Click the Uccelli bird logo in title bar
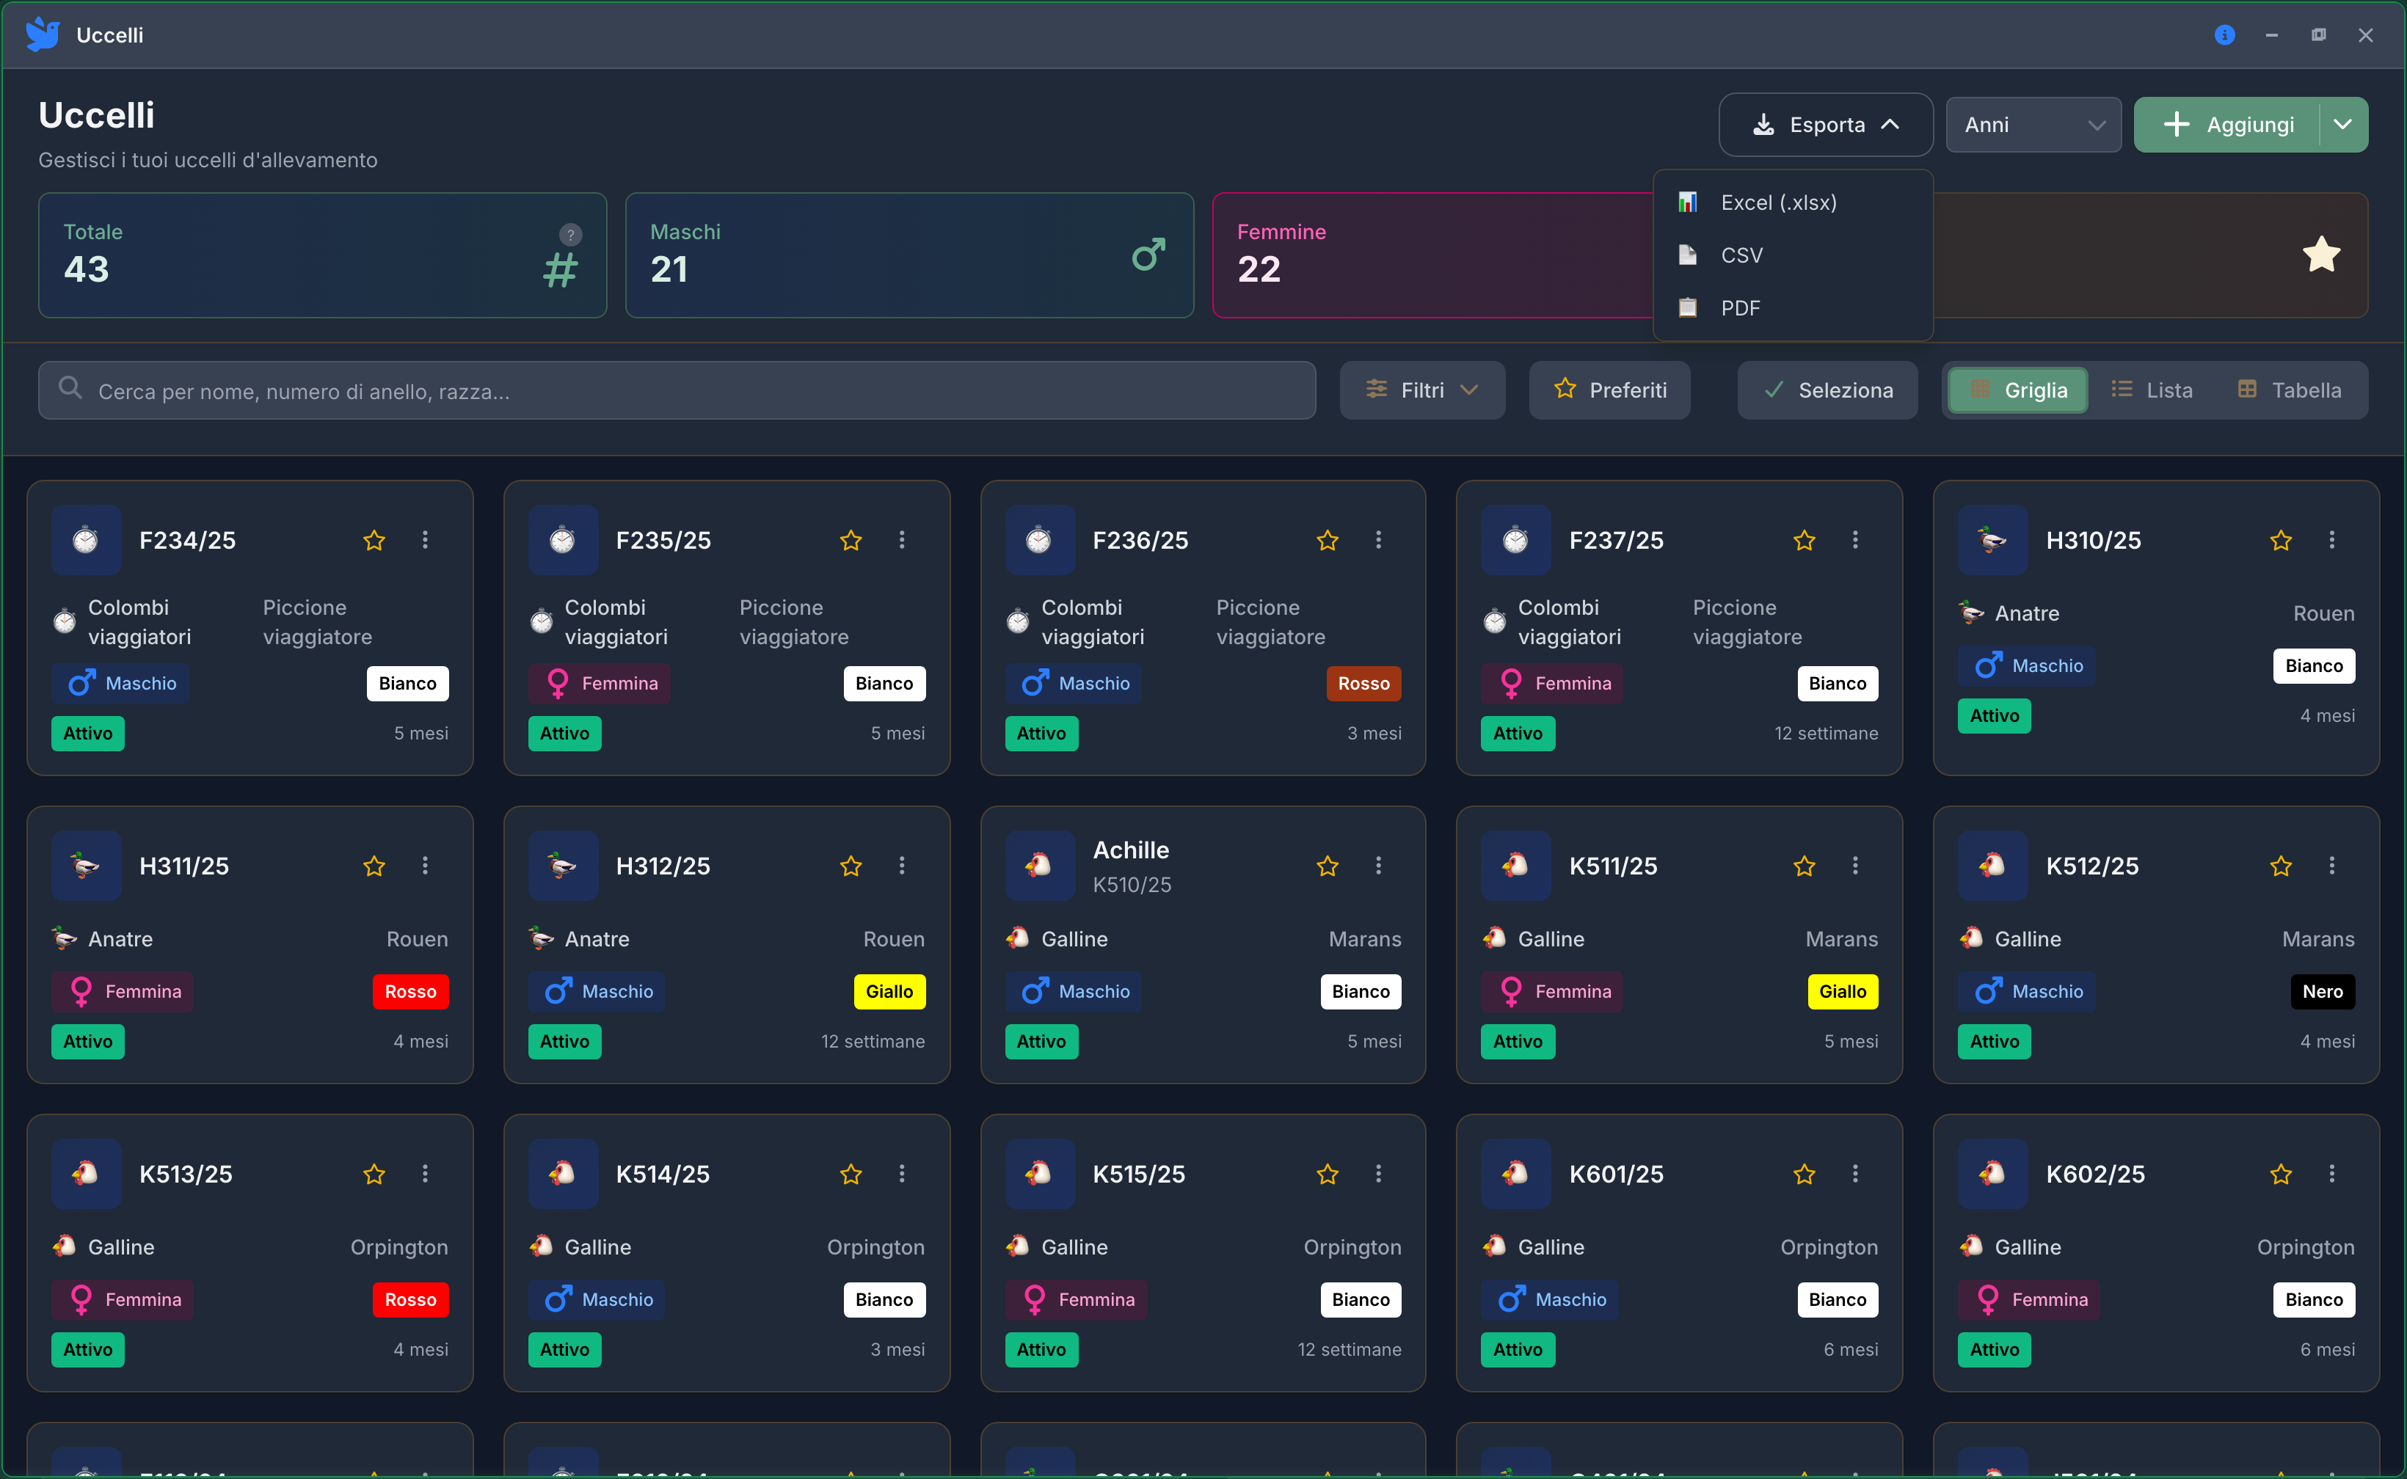This screenshot has width=2407, height=1479. 42,35
